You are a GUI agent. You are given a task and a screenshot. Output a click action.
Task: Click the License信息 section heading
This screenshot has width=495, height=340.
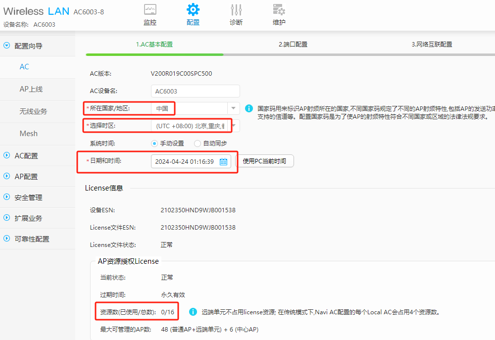(104, 188)
